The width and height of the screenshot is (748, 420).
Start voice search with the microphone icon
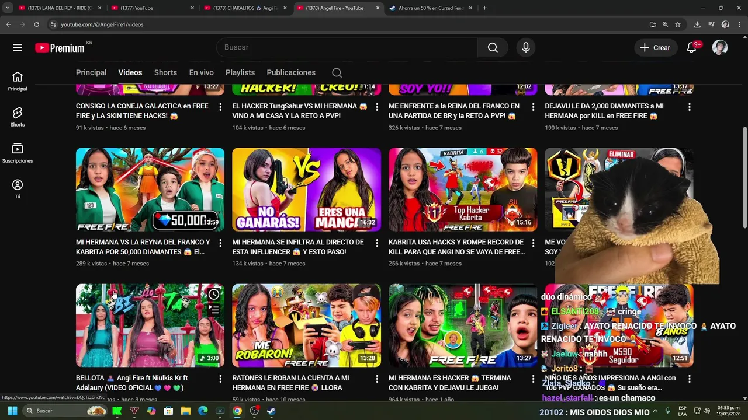point(526,48)
